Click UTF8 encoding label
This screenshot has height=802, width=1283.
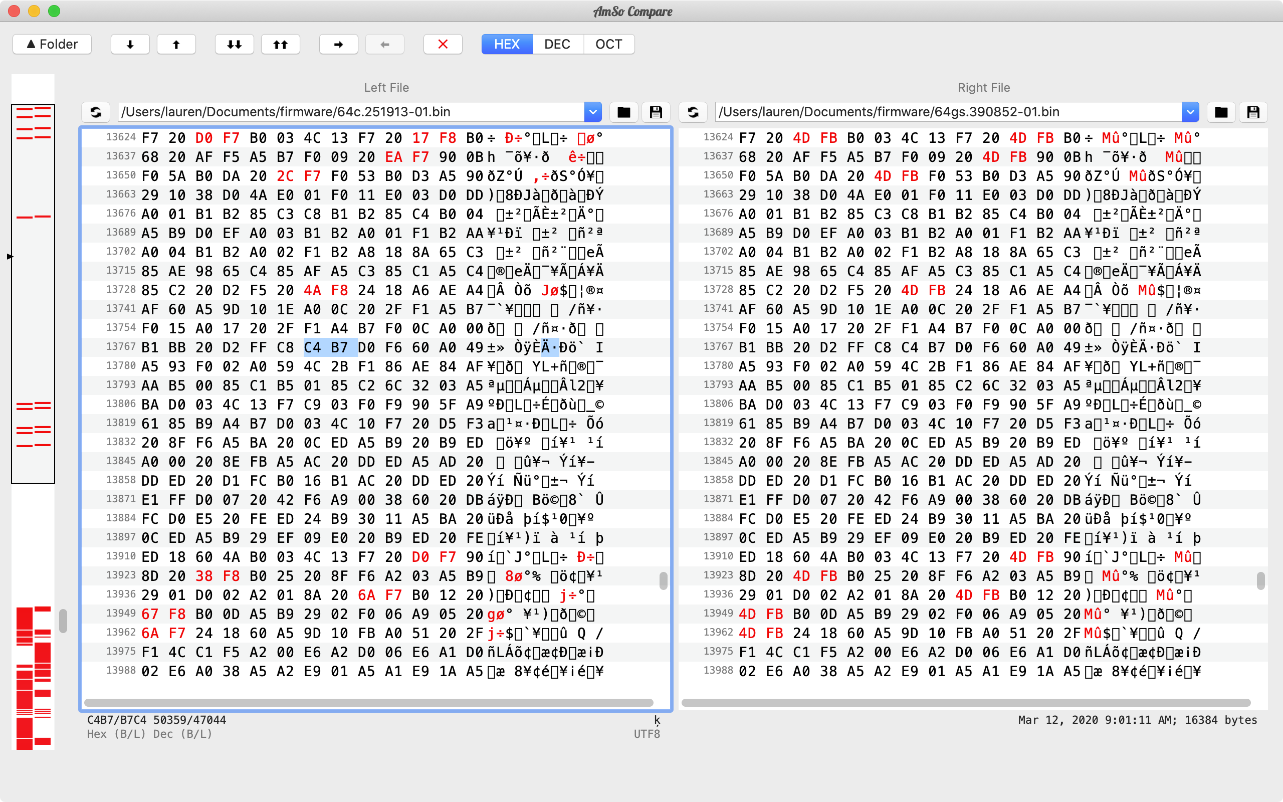tap(647, 734)
